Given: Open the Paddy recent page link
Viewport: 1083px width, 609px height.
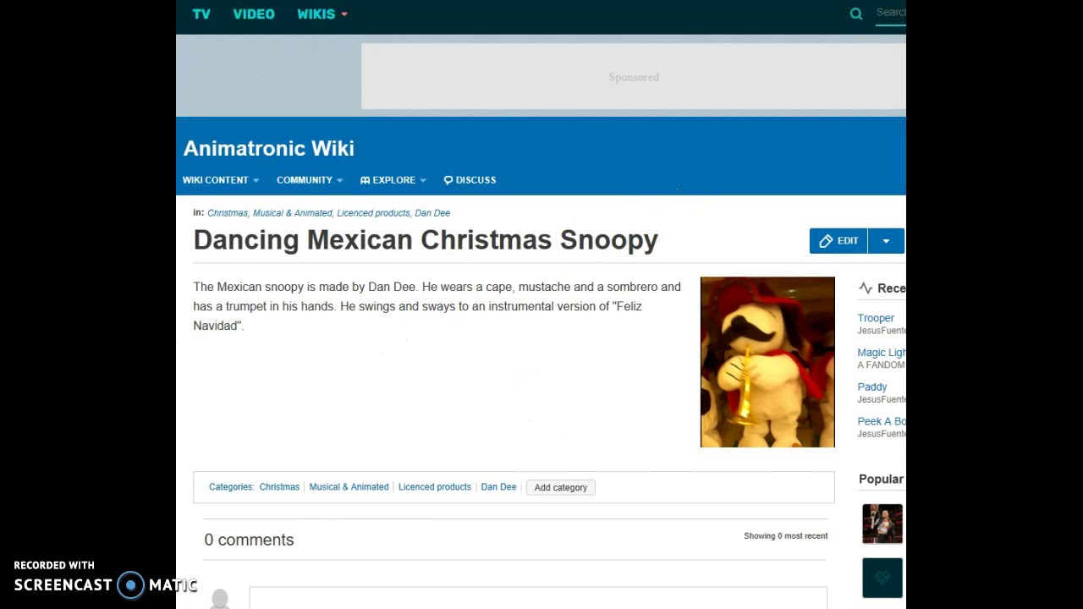Looking at the screenshot, I should 872,387.
